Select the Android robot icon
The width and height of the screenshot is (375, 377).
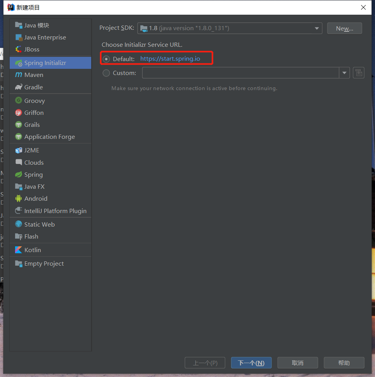19,198
